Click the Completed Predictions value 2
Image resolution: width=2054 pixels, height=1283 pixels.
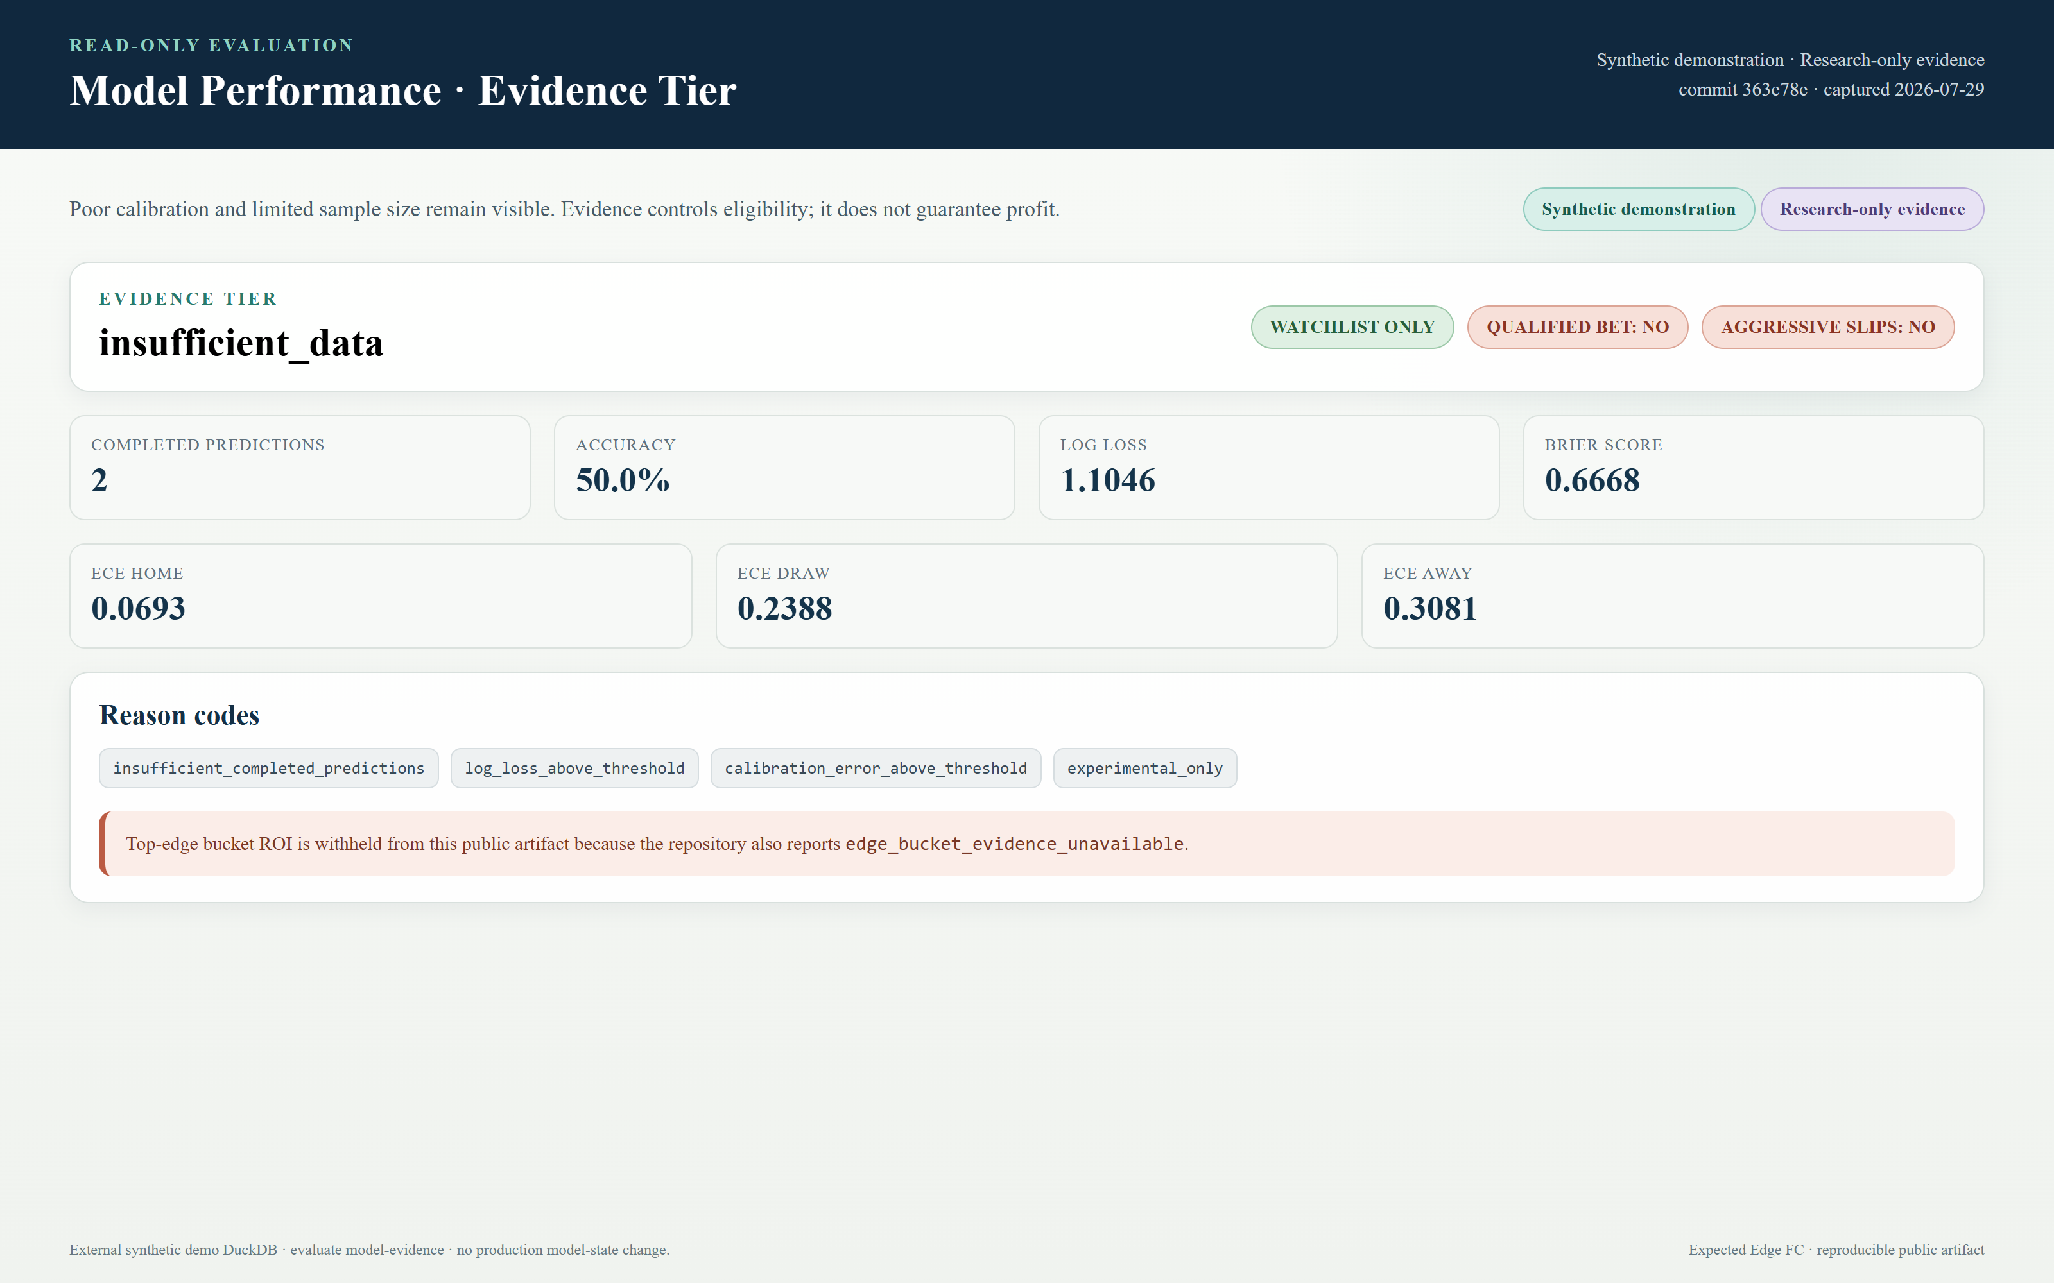coord(99,480)
